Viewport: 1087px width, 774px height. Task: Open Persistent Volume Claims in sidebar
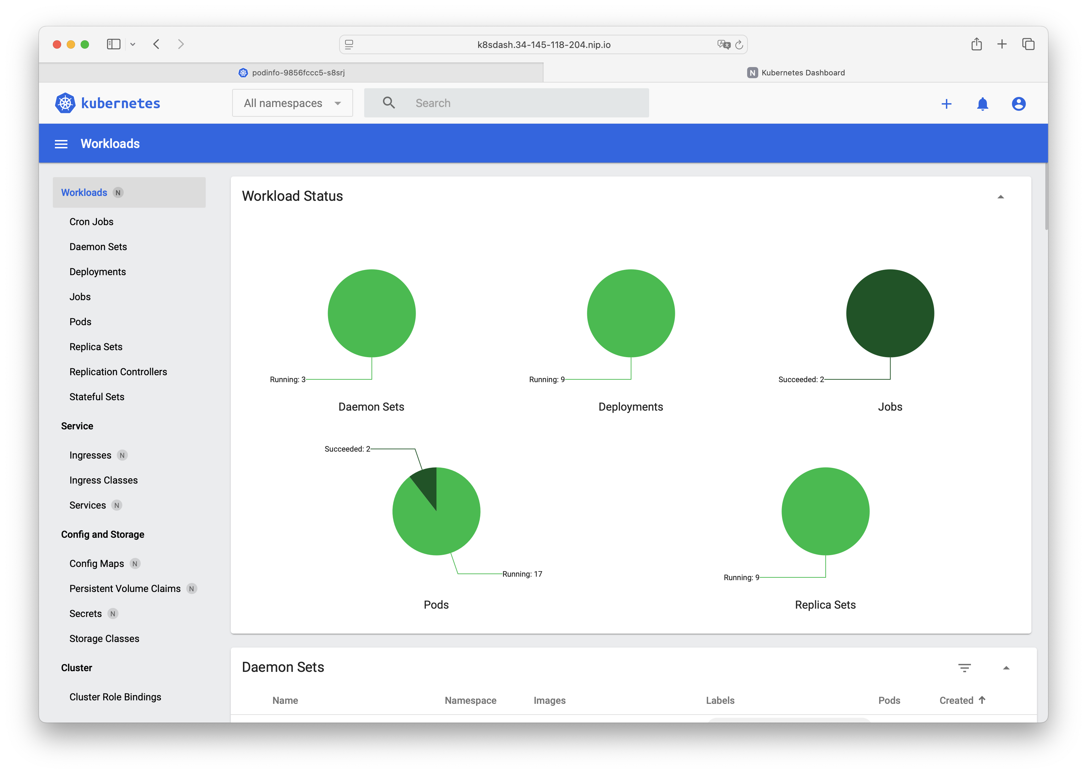[x=125, y=588]
